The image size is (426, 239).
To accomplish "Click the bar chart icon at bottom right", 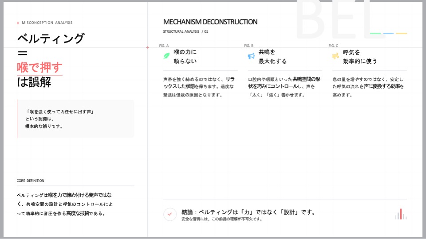I will pyautogui.click(x=401, y=214).
